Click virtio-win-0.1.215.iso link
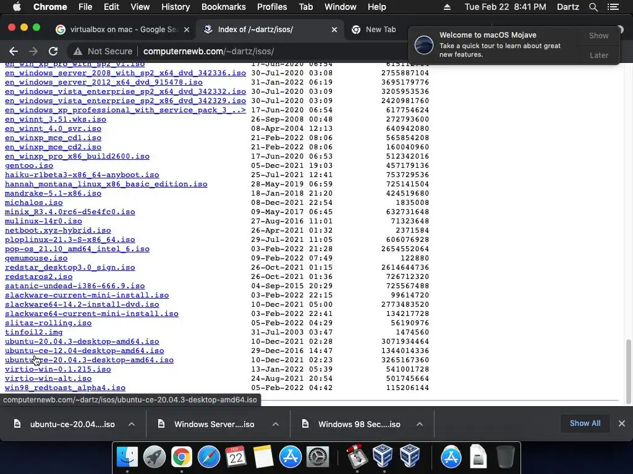 (57, 369)
